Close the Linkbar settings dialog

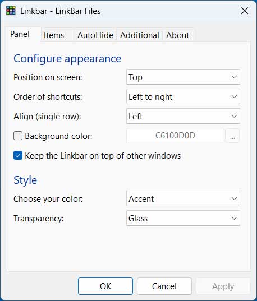tap(245, 11)
